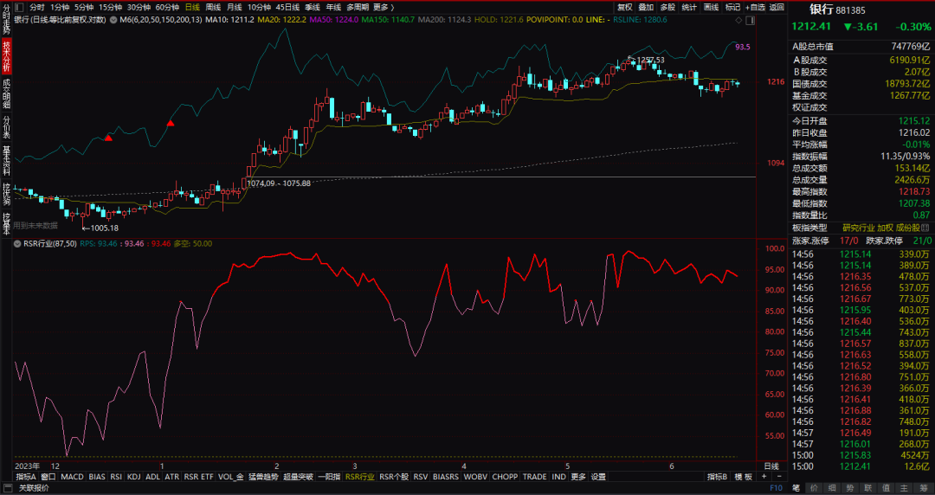Open indicator settings circle beside 银行 title
935x495 pixels.
click(113, 20)
